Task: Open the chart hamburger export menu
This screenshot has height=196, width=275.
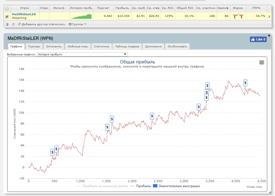Action: pyautogui.click(x=262, y=62)
